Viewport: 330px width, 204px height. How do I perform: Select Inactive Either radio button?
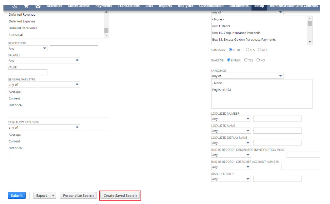(x=229, y=60)
